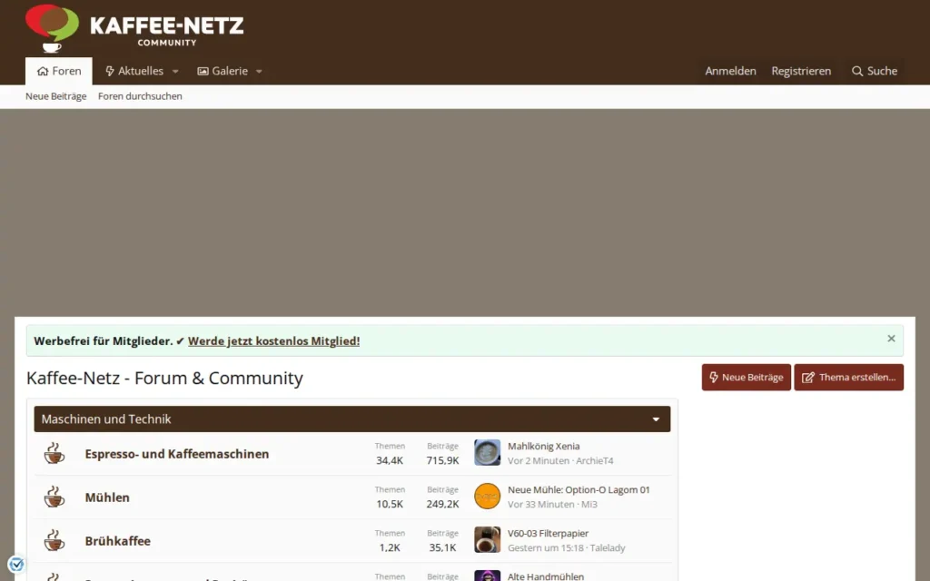Open the Mahlkönig Xenia thread
This screenshot has height=581, width=930.
coord(544,447)
